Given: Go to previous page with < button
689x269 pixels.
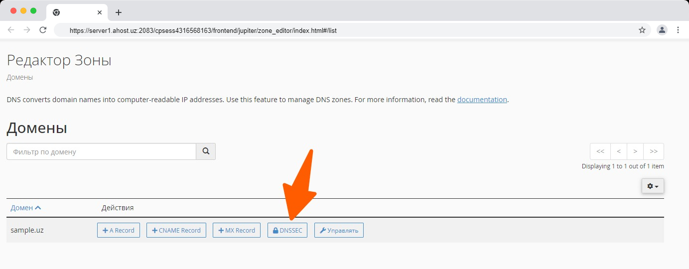Looking at the screenshot, I should 618,151.
